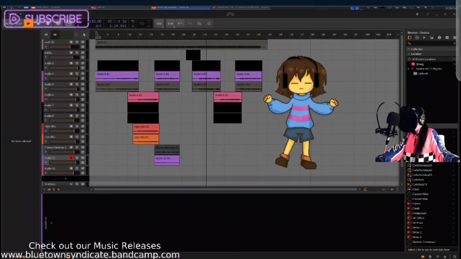Select the Compressor device
461x259 pixels.
click(419, 213)
